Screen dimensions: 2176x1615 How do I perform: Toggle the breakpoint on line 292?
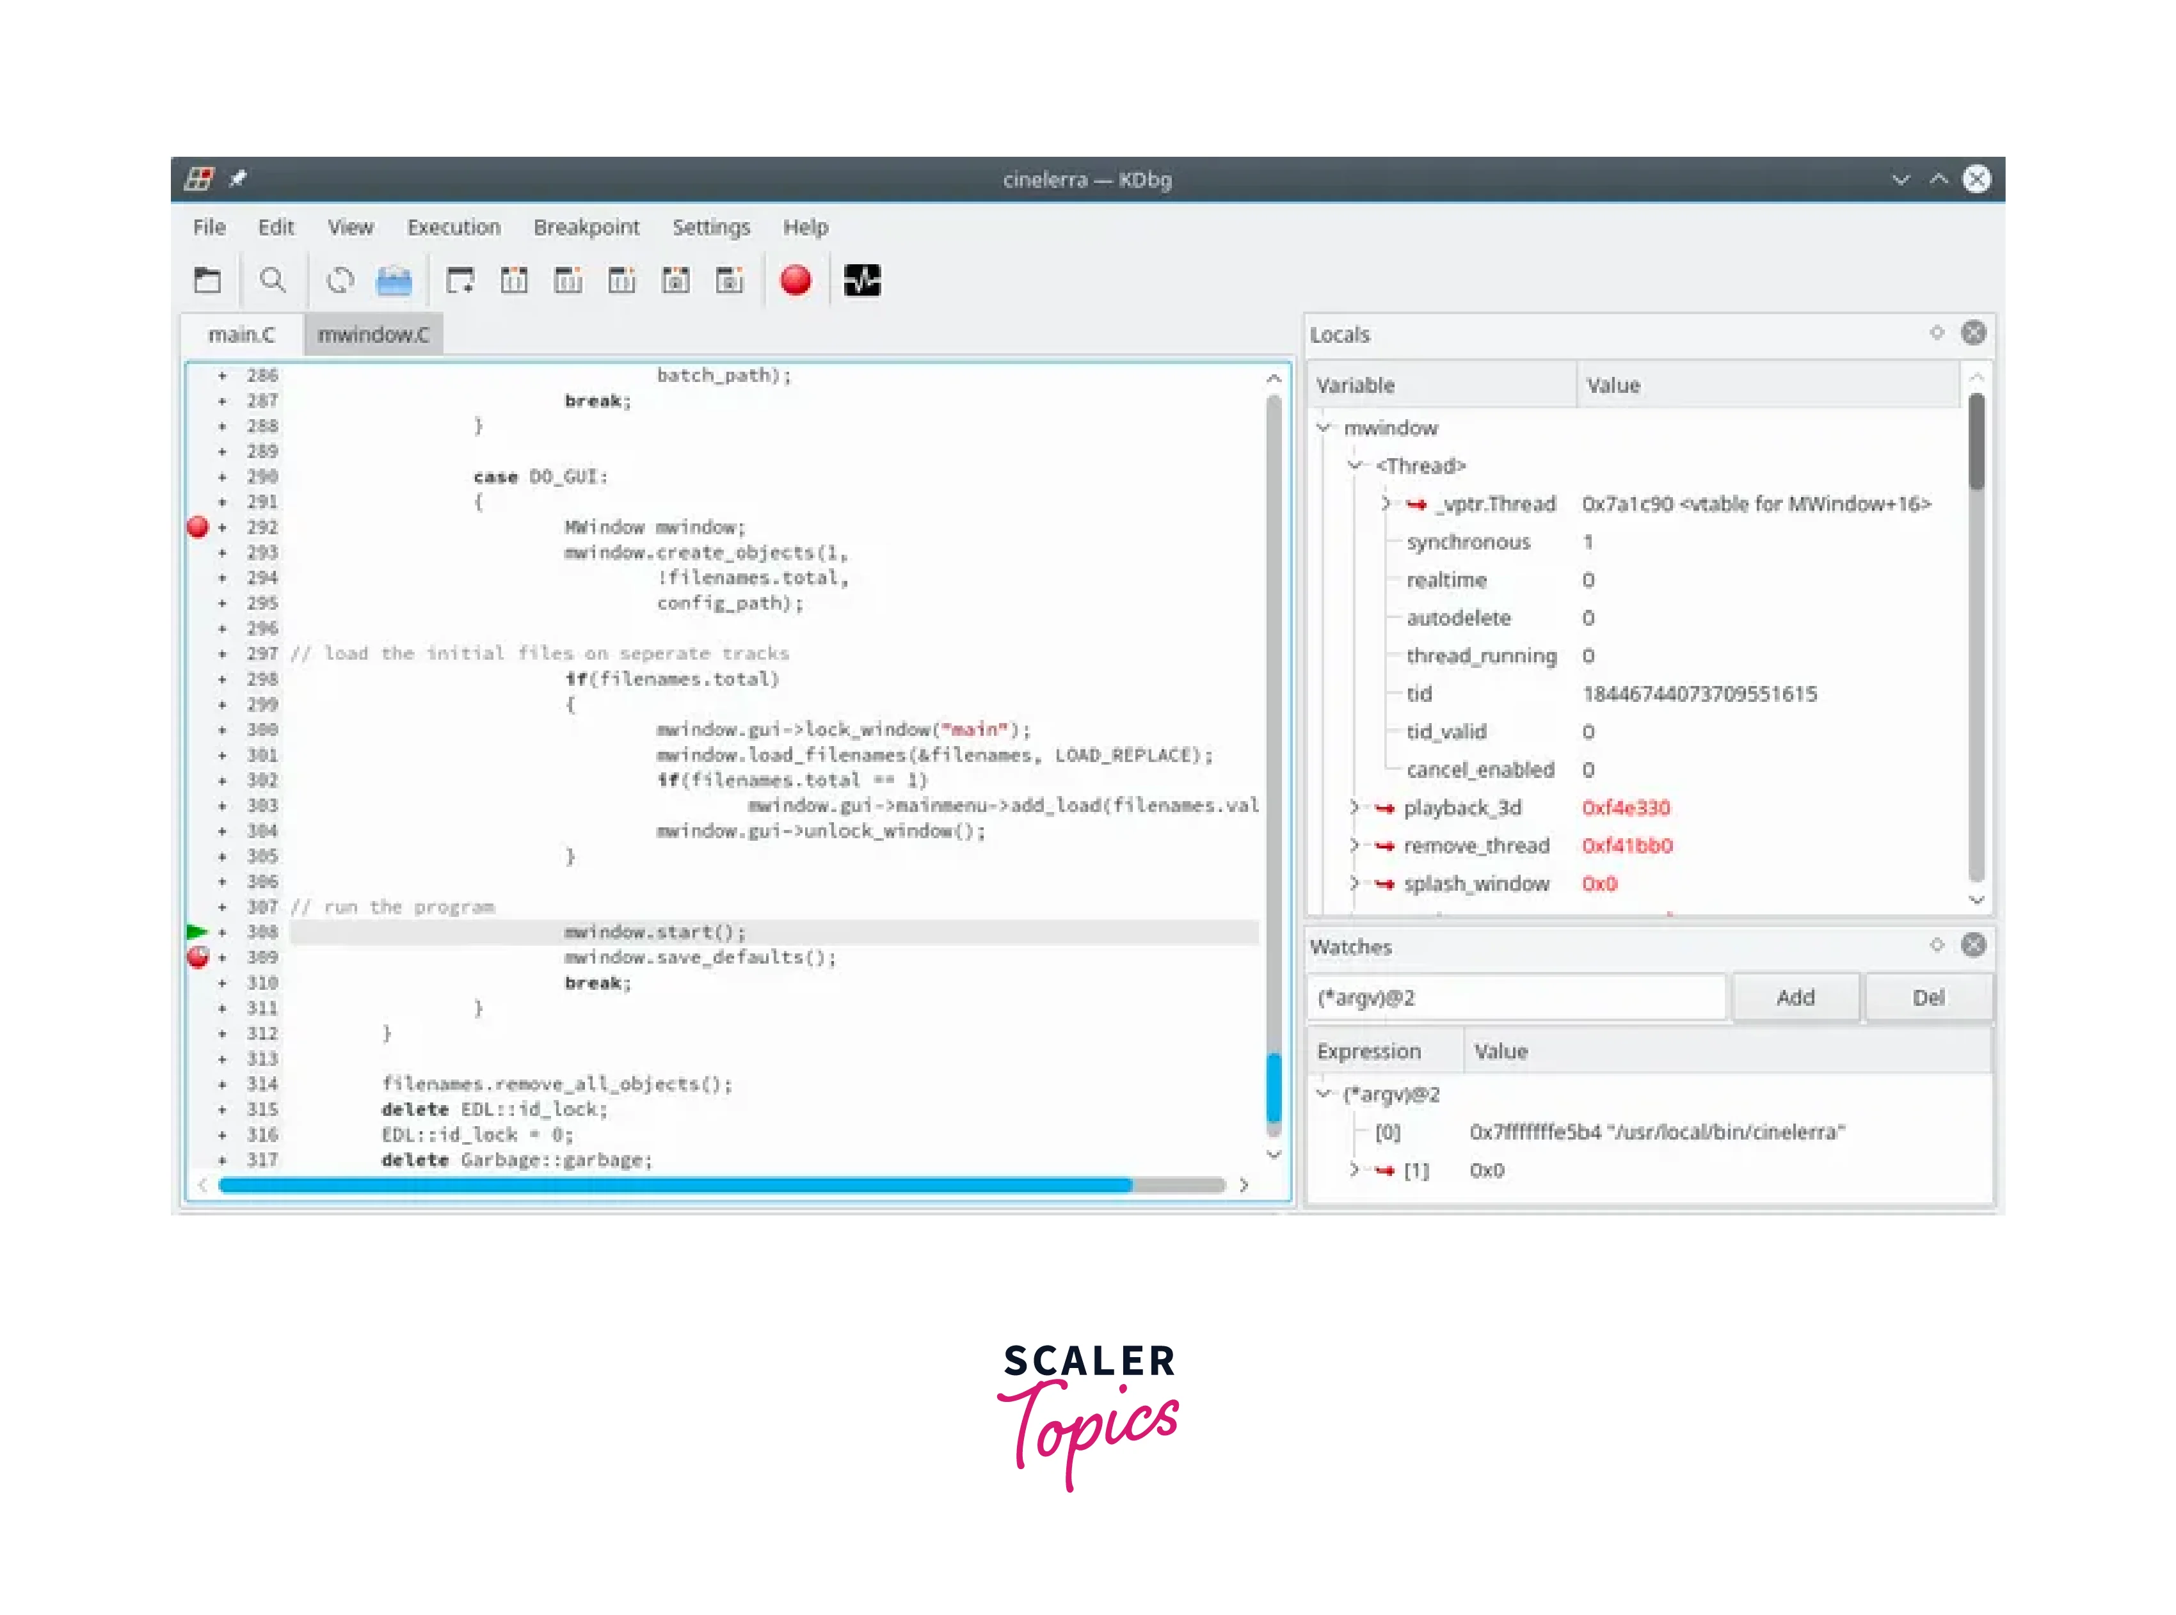click(198, 527)
